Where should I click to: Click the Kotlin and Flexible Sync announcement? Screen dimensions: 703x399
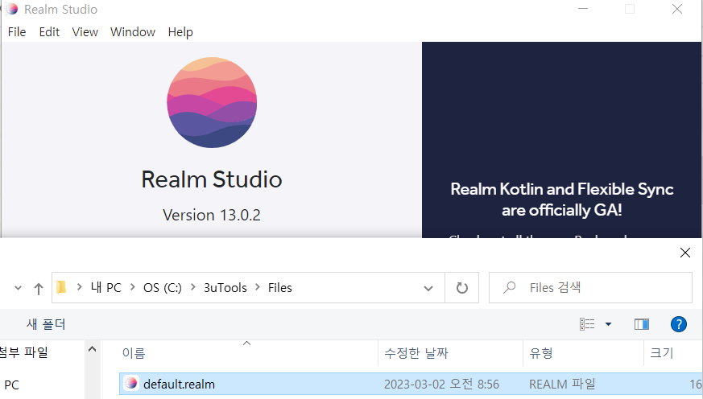tap(562, 199)
